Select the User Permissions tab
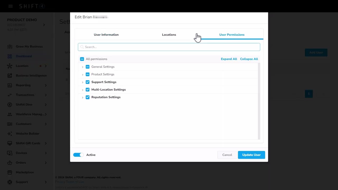338x190 pixels. click(232, 35)
